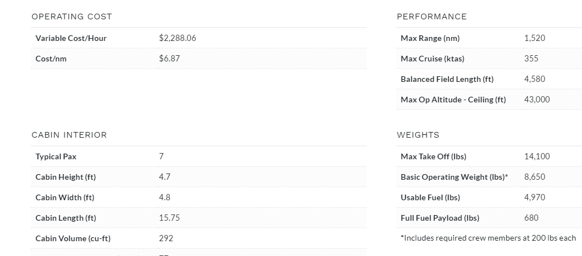Click the 1,520 max range value

click(534, 38)
